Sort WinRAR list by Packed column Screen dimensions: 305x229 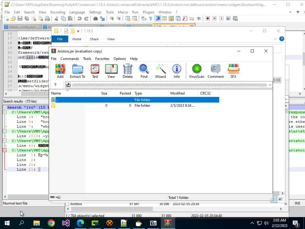point(121,93)
